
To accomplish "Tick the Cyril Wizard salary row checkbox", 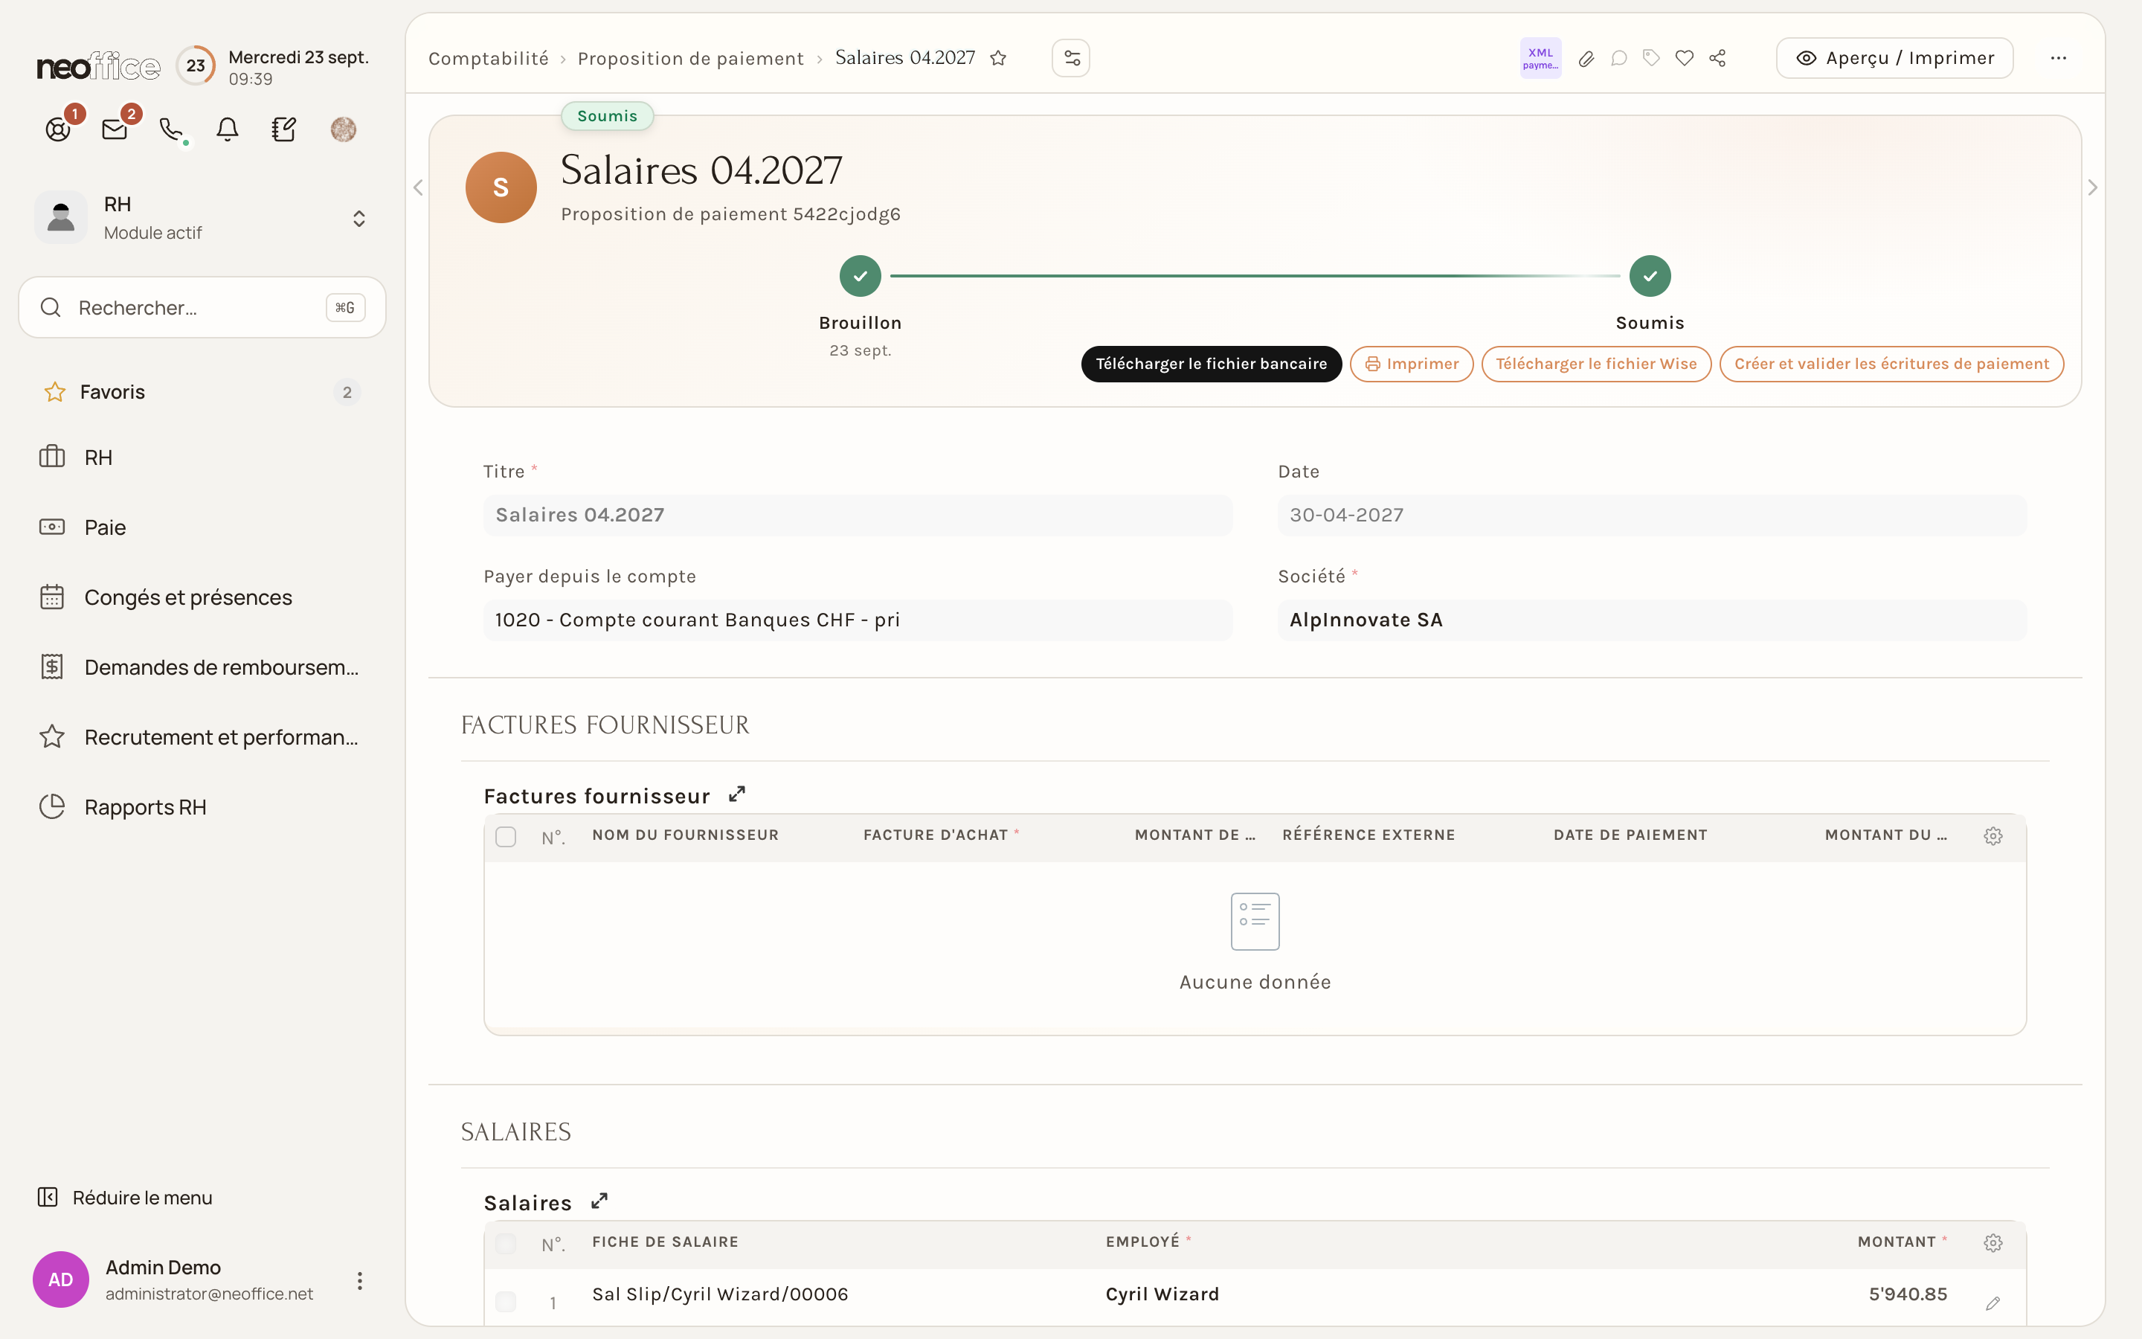I will coord(506,1301).
